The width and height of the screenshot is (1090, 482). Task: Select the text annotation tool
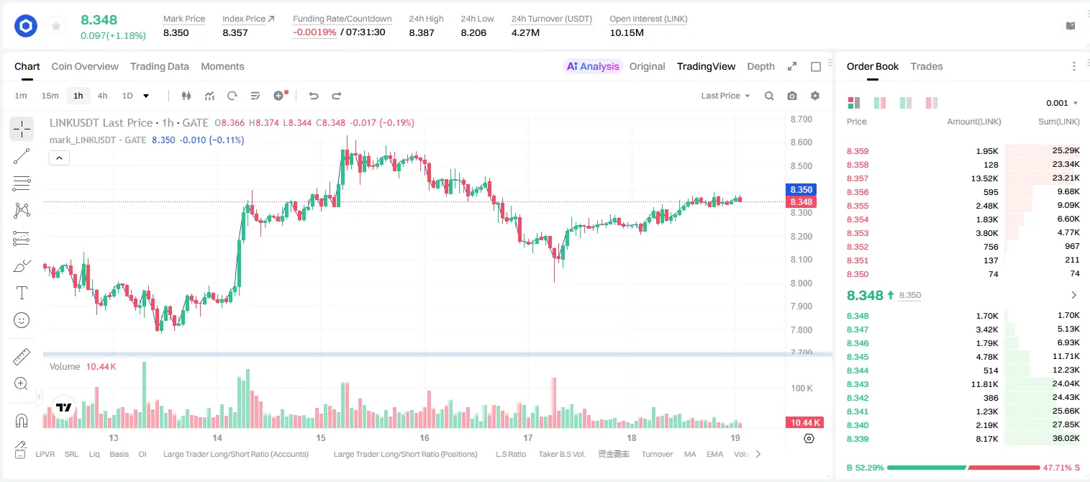[22, 293]
